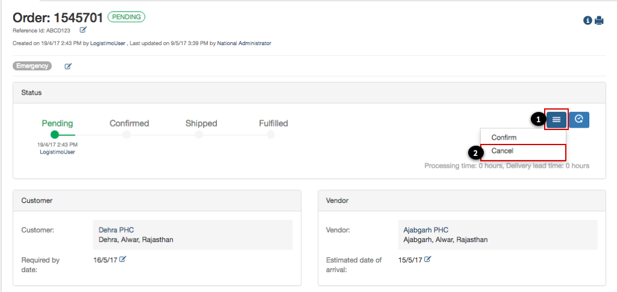
Task: Click LogistimoUser under the Pending status
Action: tap(57, 152)
